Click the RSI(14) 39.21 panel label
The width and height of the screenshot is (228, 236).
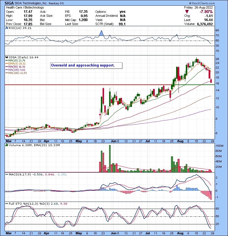(20, 28)
